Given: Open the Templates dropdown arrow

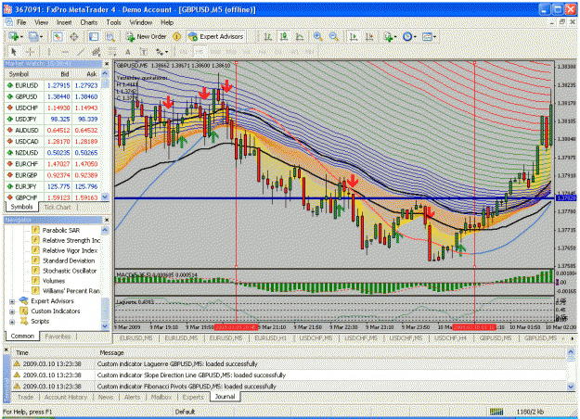Looking at the screenshot, I should 434,37.
